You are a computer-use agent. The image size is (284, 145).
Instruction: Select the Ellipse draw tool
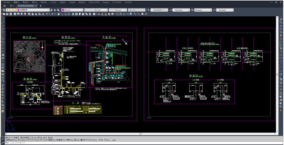(x=3, y=48)
